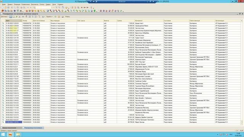Image resolution: width=244 pixels, height=137 pixels.
Task: Click the Контрагент column header
Action: [x=149, y=21]
